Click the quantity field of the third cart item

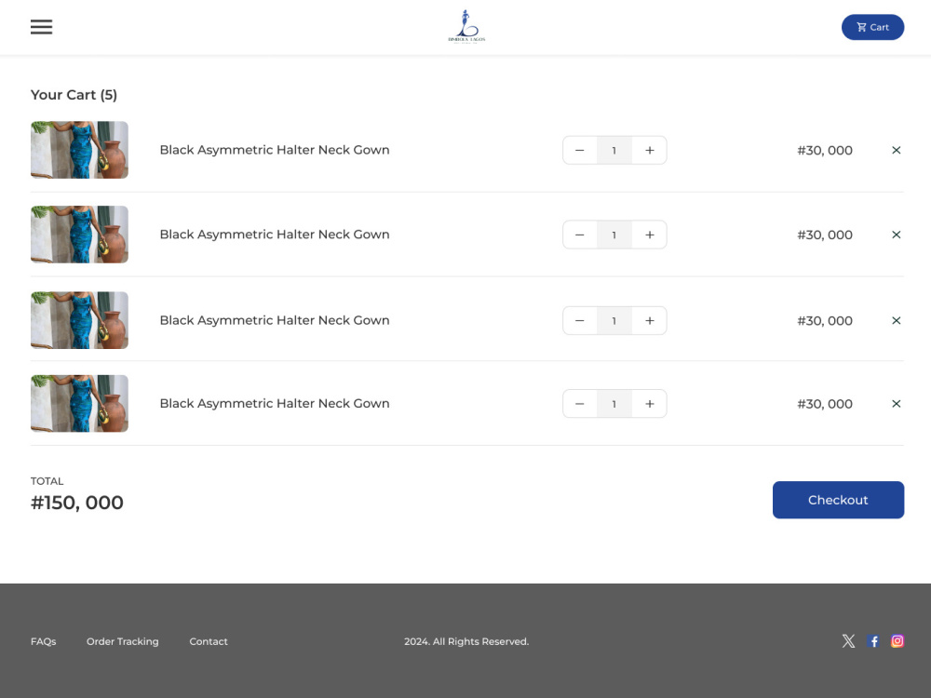coord(614,320)
